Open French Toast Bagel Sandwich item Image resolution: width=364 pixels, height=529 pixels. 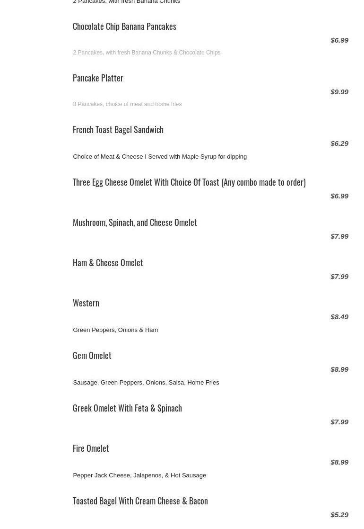coord(118,130)
